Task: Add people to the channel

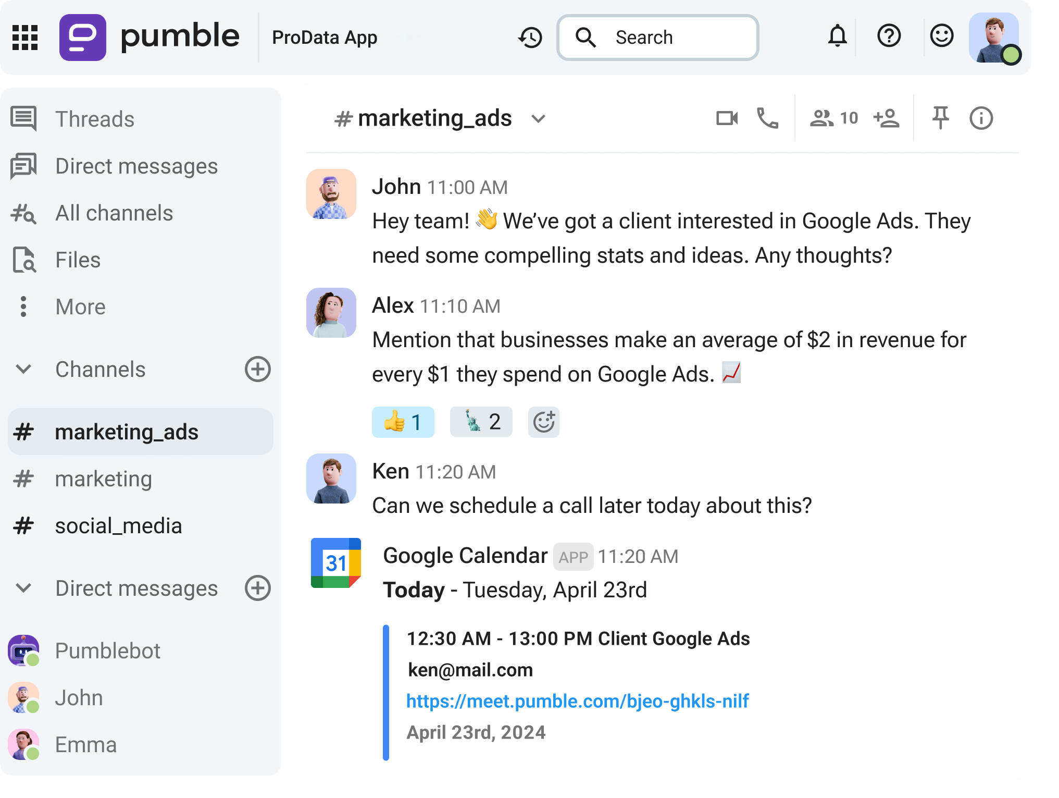Action: coord(887,118)
